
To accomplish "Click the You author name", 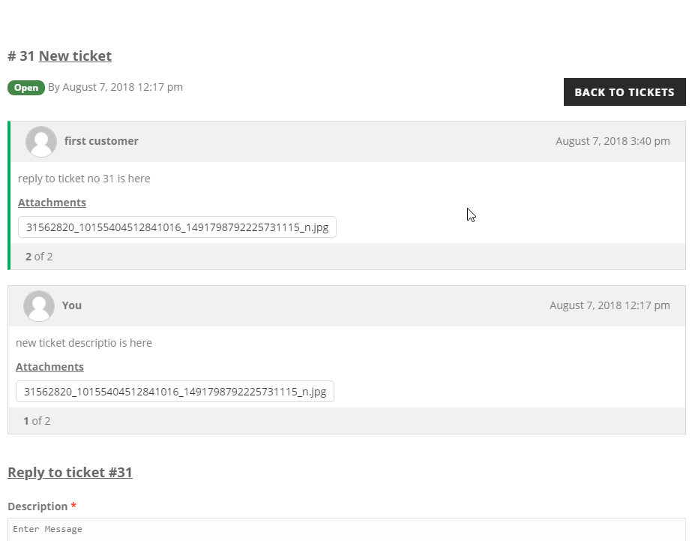I will (72, 305).
